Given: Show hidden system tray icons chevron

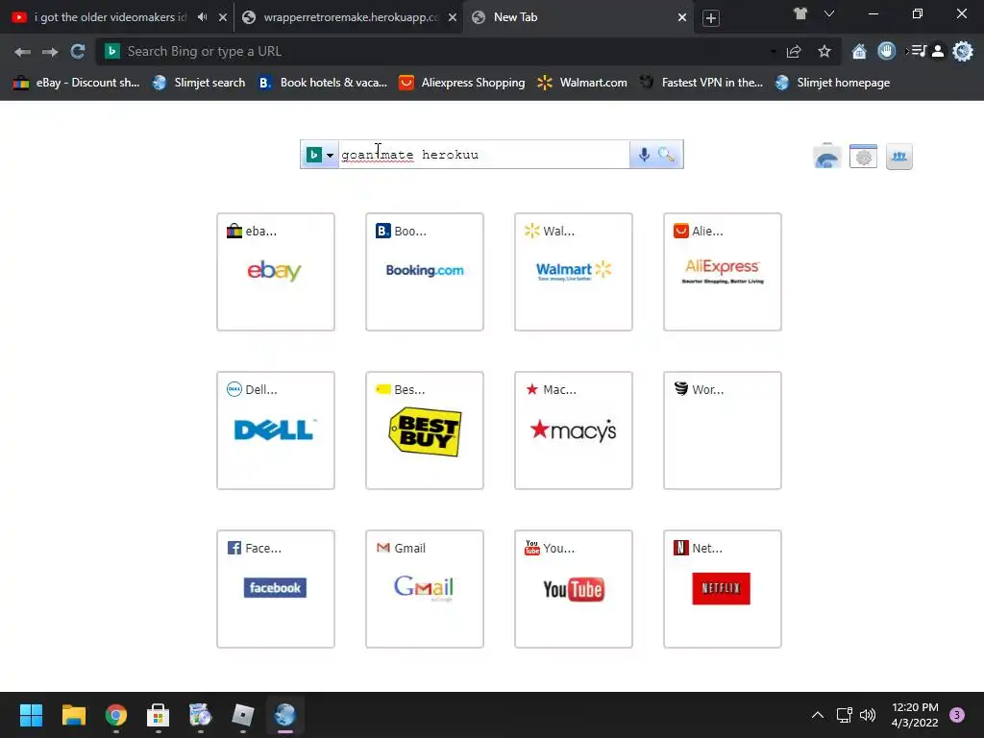Looking at the screenshot, I should [817, 715].
